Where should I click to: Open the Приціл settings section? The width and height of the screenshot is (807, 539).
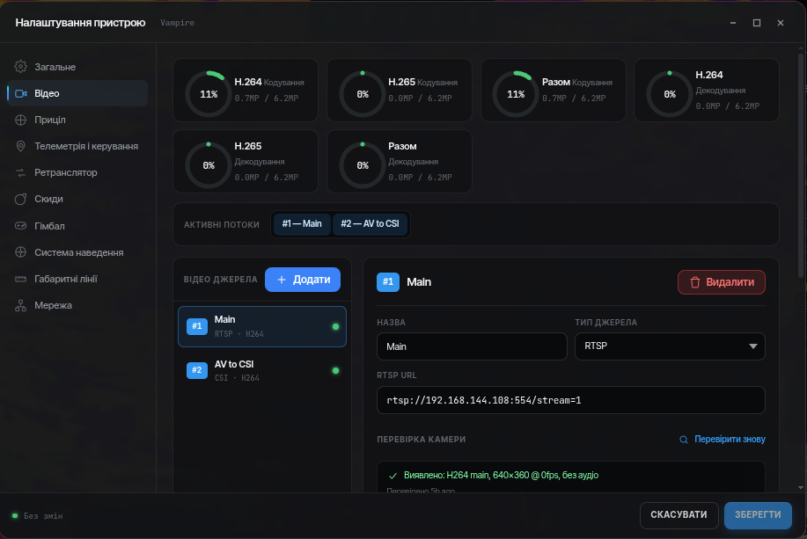pos(77,120)
